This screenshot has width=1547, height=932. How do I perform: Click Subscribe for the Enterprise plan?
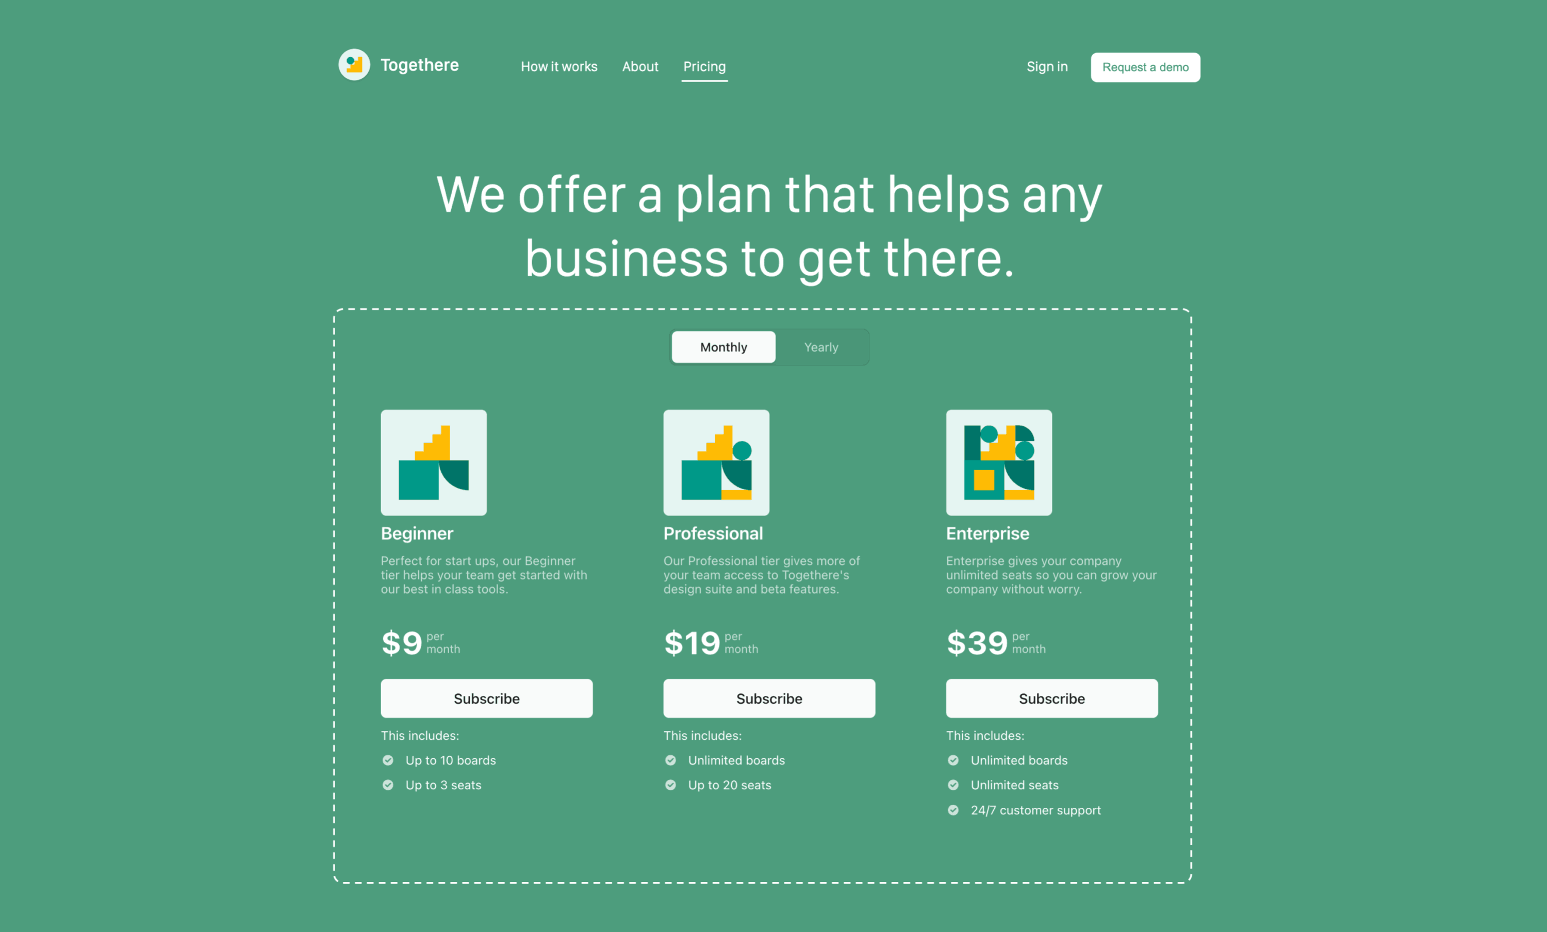(1052, 698)
